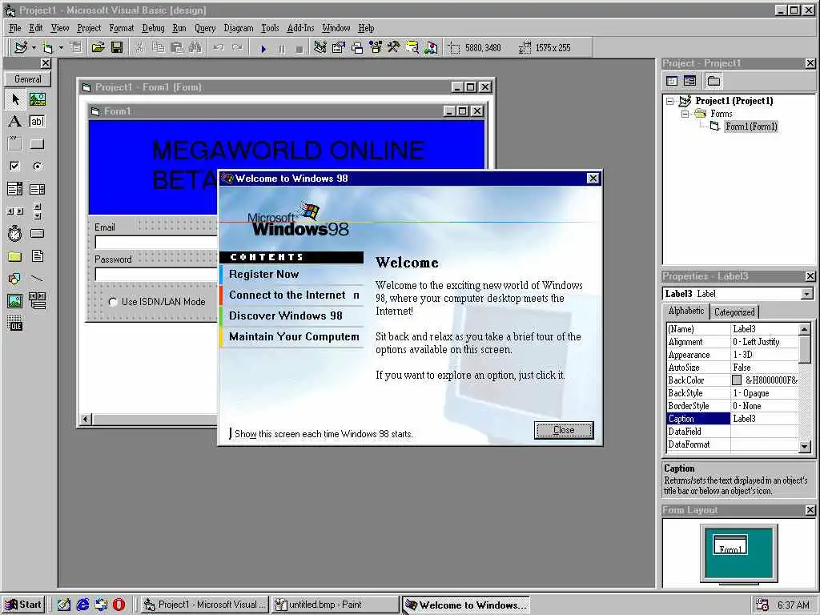The width and height of the screenshot is (820, 615).
Task: Select the TextBox control tool
Action: (37, 122)
